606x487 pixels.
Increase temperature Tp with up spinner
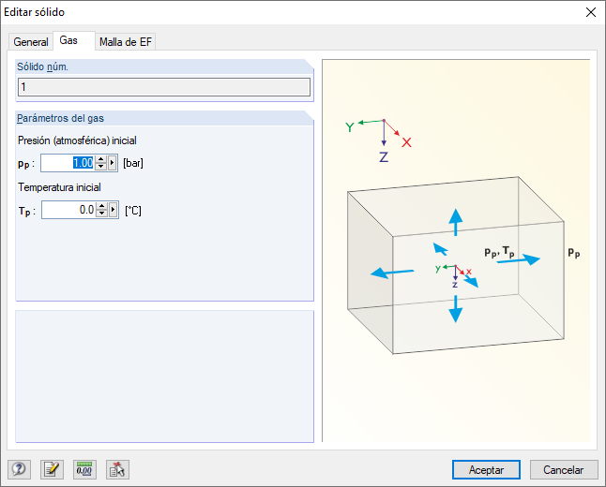click(x=101, y=206)
